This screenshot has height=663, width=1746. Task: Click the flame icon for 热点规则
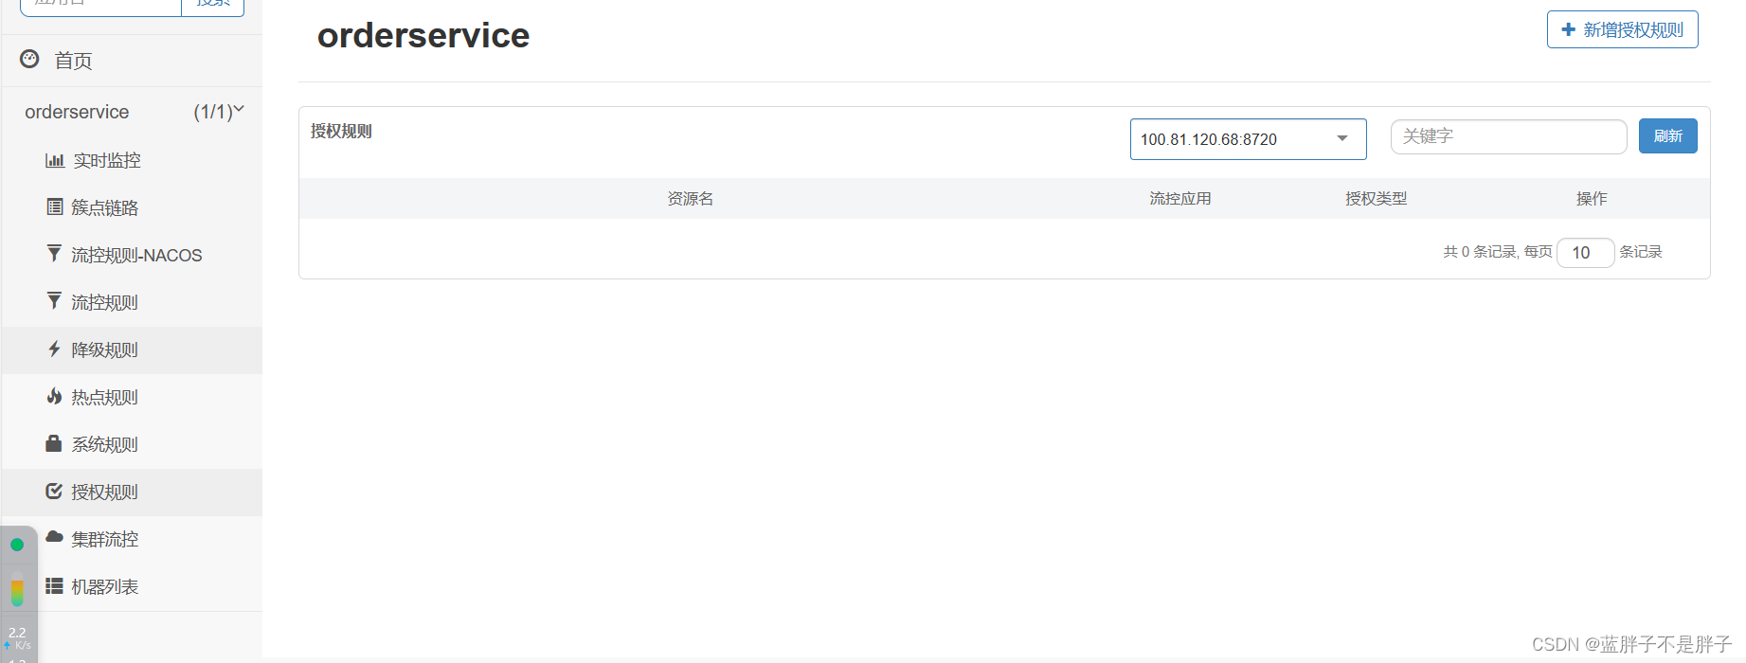coord(54,396)
